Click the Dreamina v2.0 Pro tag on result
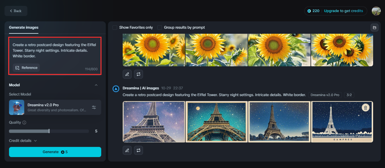The width and height of the screenshot is (385, 168). [325, 95]
